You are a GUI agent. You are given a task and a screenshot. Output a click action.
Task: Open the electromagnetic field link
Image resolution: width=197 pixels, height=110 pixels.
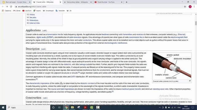tap(179, 37)
